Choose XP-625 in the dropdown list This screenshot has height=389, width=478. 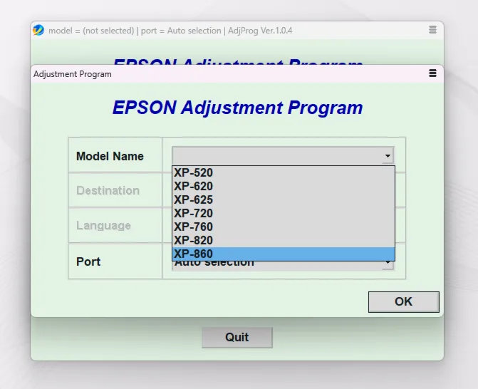[284, 200]
